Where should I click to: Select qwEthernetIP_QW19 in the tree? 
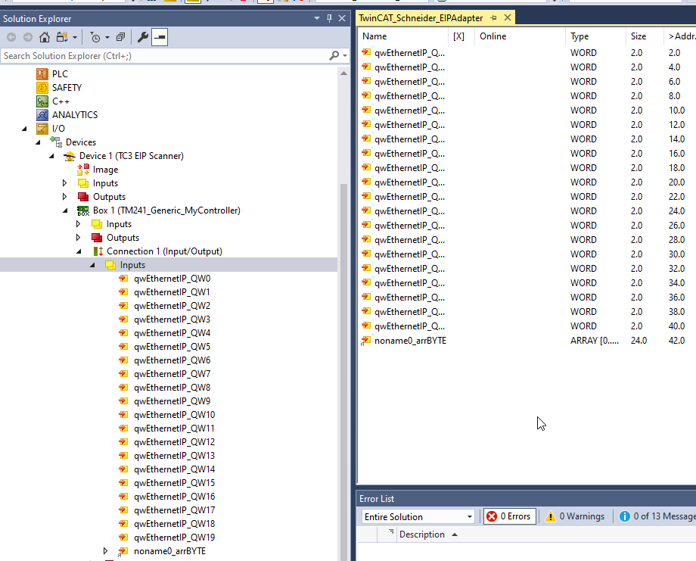tap(175, 537)
